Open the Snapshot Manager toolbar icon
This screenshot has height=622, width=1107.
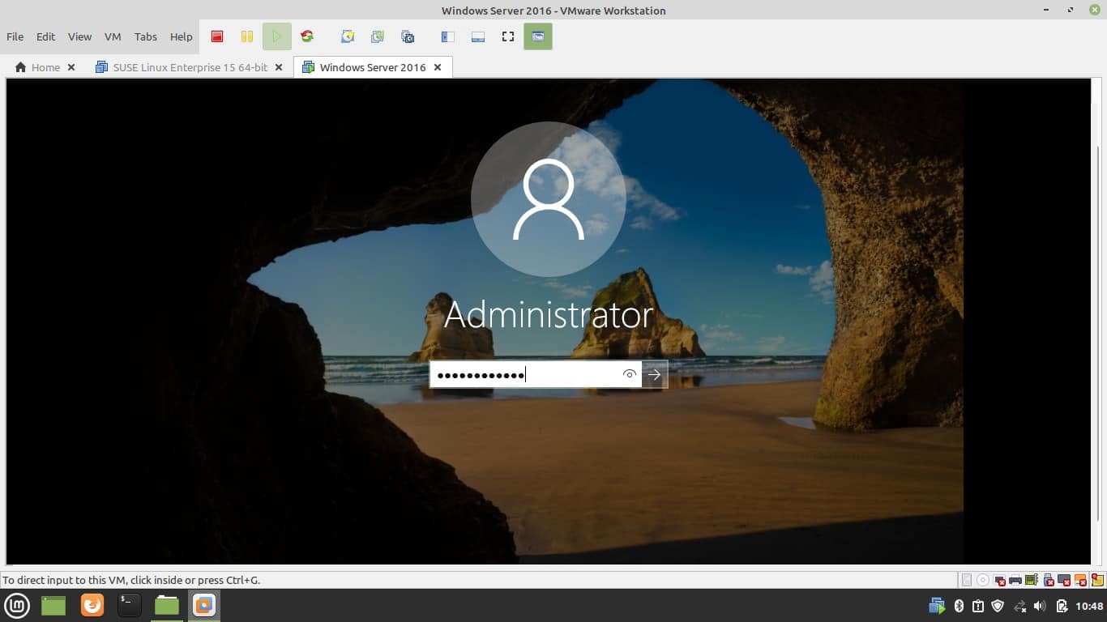coord(408,36)
